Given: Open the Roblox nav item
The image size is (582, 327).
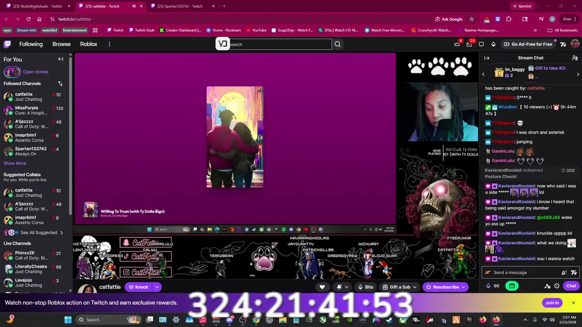Looking at the screenshot, I should [x=89, y=44].
